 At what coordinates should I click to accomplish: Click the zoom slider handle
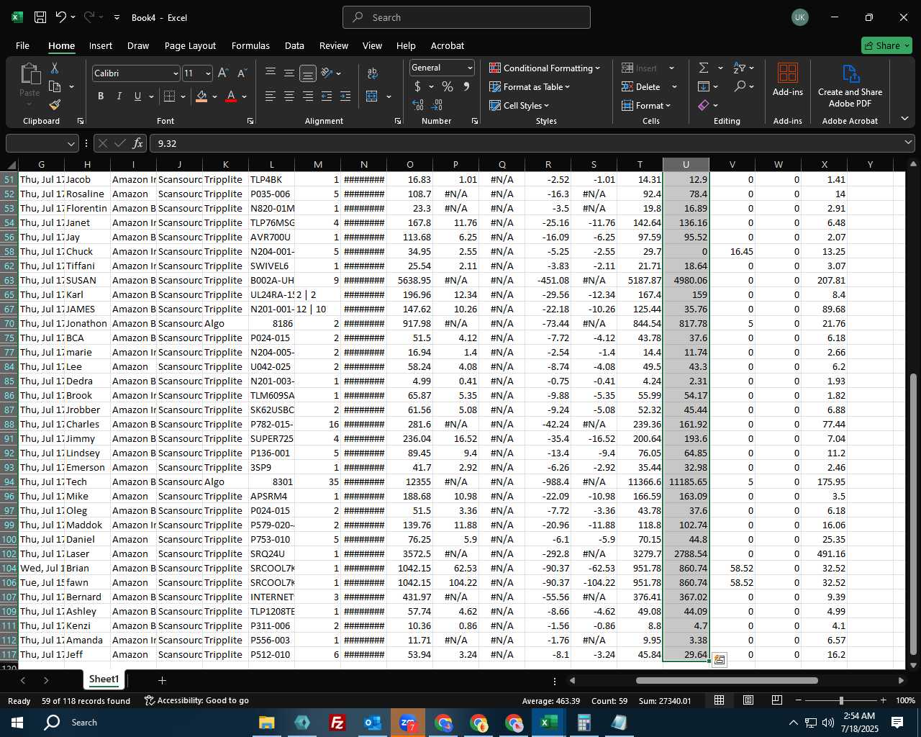coord(840,700)
